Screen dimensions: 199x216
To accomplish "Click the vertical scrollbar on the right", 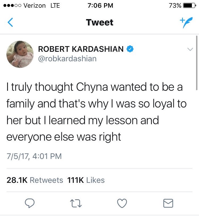I will point(196,63).
